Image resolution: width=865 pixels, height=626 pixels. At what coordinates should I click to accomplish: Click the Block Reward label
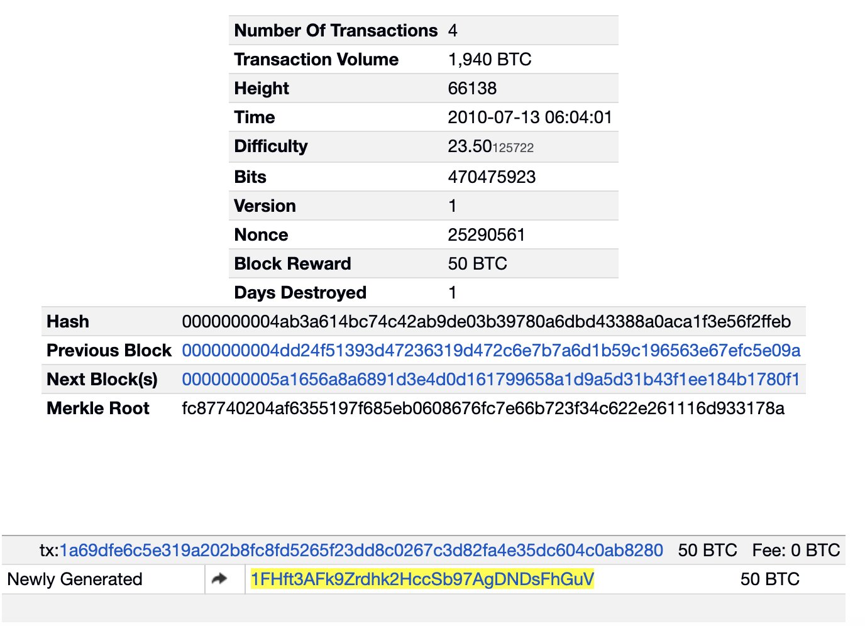point(292,263)
